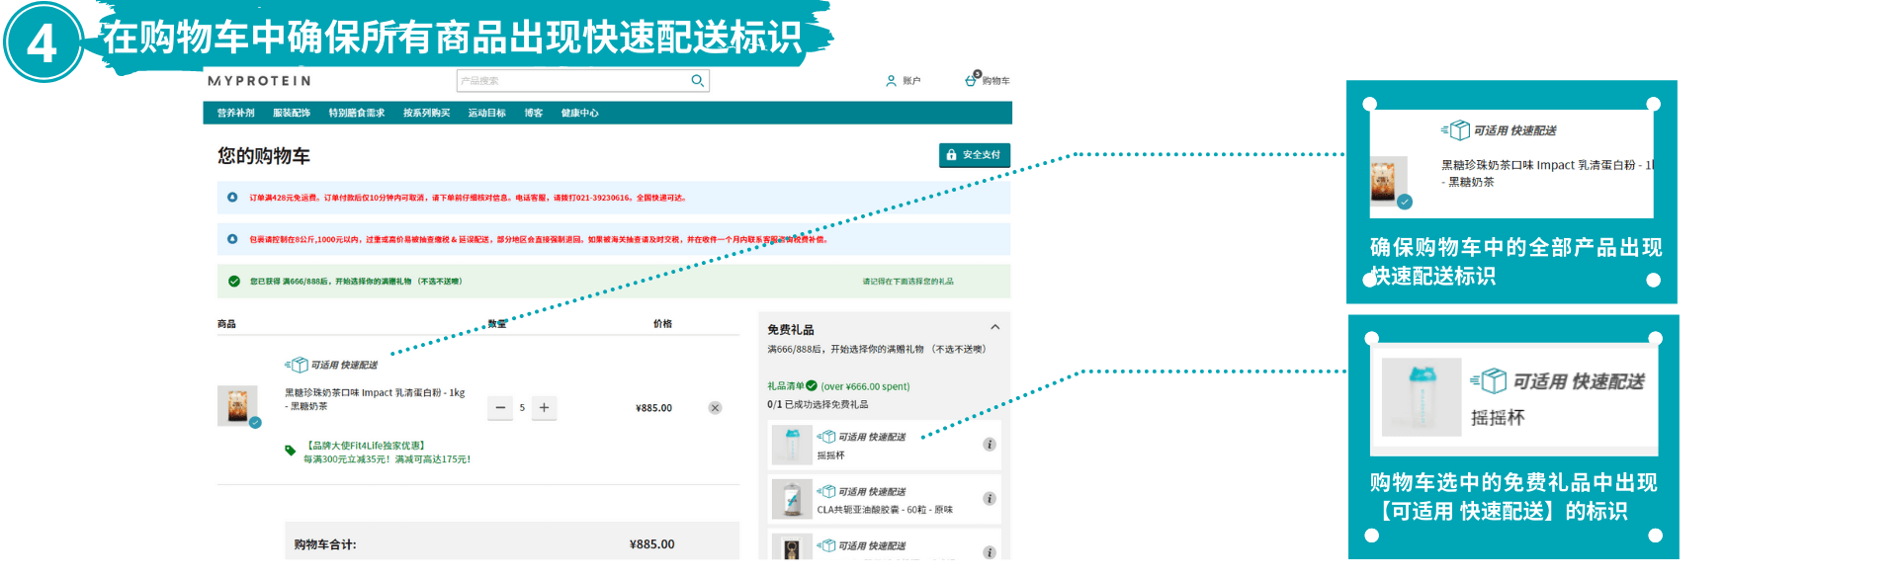Screen dimensions: 1898x579
Task: Click the ¥885.00 price in the product row
Action: [653, 408]
